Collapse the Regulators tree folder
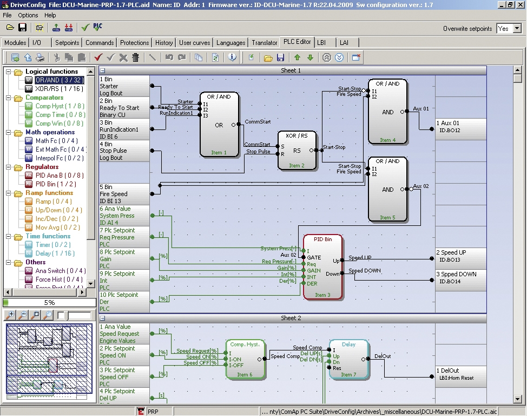Viewport: 527px width, 416px height. pyautogui.click(x=9, y=167)
